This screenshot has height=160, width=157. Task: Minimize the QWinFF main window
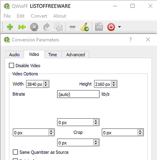click(x=115, y=6)
